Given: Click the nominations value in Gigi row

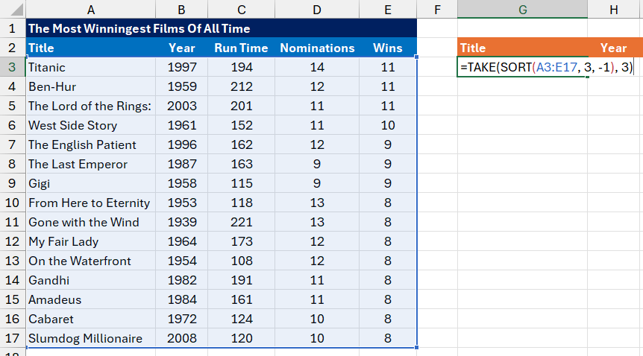Looking at the screenshot, I should click(317, 183).
